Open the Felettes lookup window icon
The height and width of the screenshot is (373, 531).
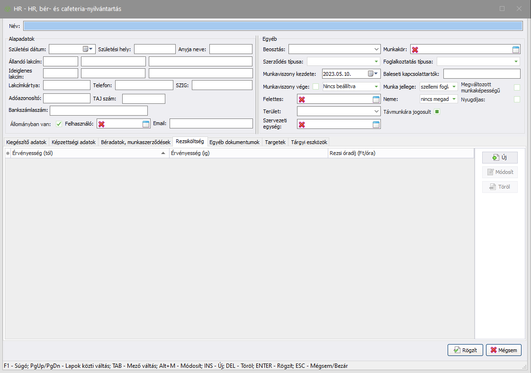(376, 99)
